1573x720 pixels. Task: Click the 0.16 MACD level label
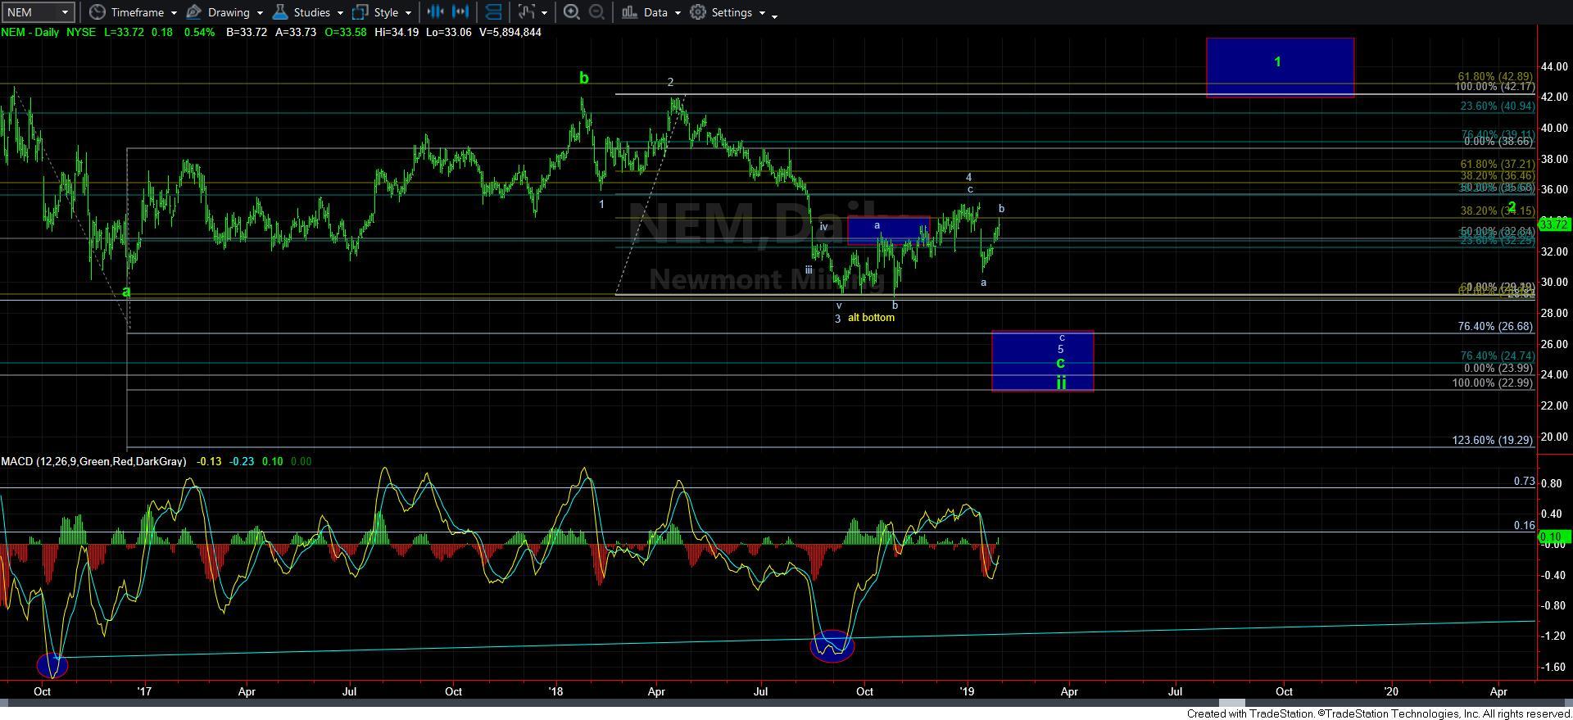[1524, 525]
